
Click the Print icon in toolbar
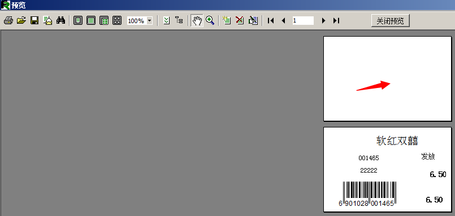click(8, 20)
